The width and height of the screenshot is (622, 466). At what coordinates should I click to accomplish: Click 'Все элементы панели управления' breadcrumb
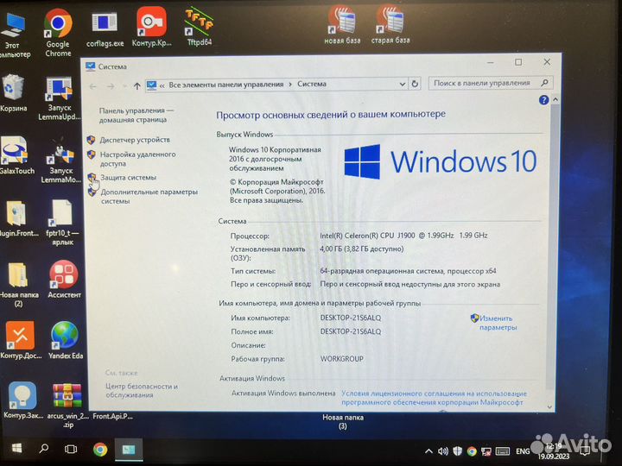coord(226,85)
